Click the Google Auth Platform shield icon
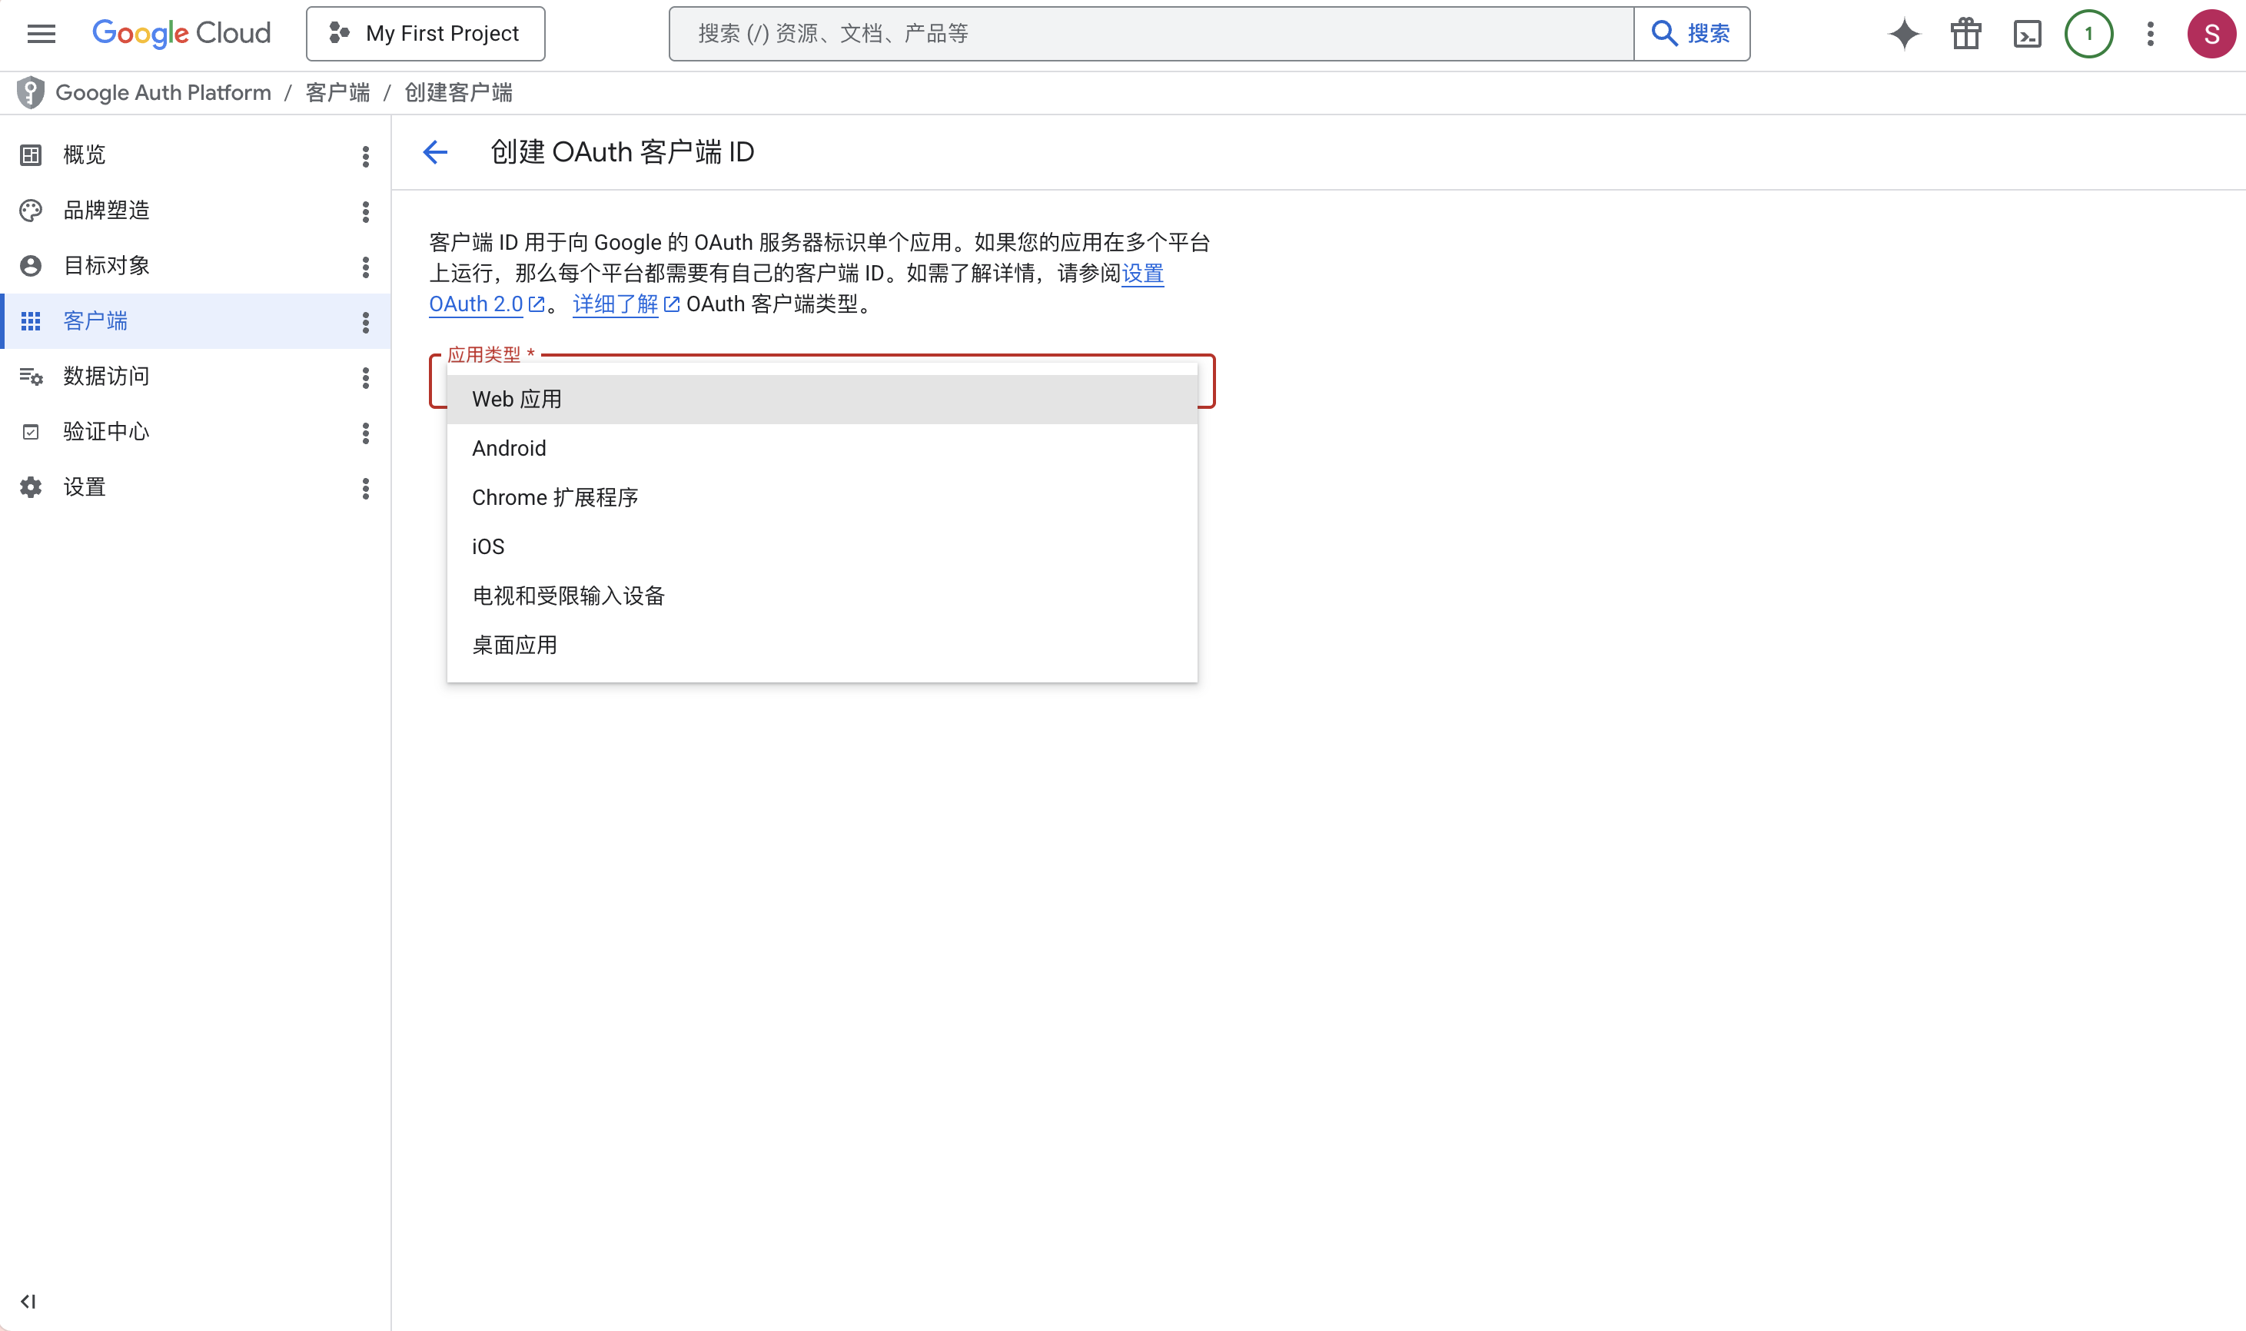2246x1331 pixels. (x=31, y=92)
